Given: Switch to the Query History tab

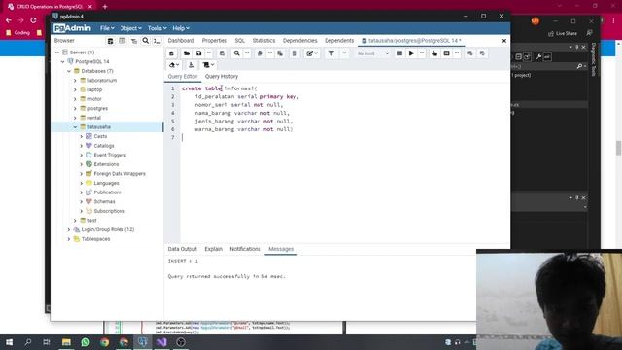Looking at the screenshot, I should [222, 76].
